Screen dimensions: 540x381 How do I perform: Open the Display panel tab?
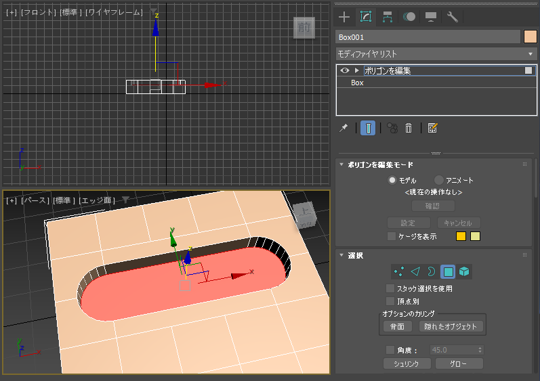(431, 17)
